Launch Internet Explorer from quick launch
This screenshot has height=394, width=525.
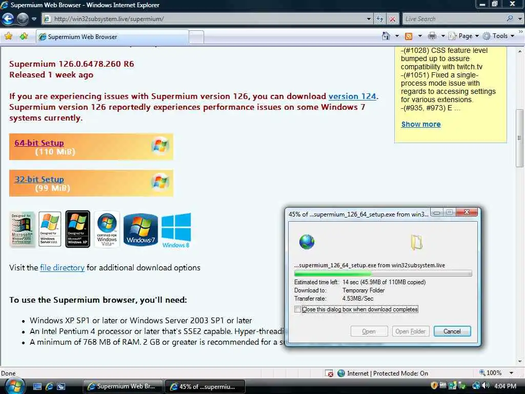[x=49, y=387]
